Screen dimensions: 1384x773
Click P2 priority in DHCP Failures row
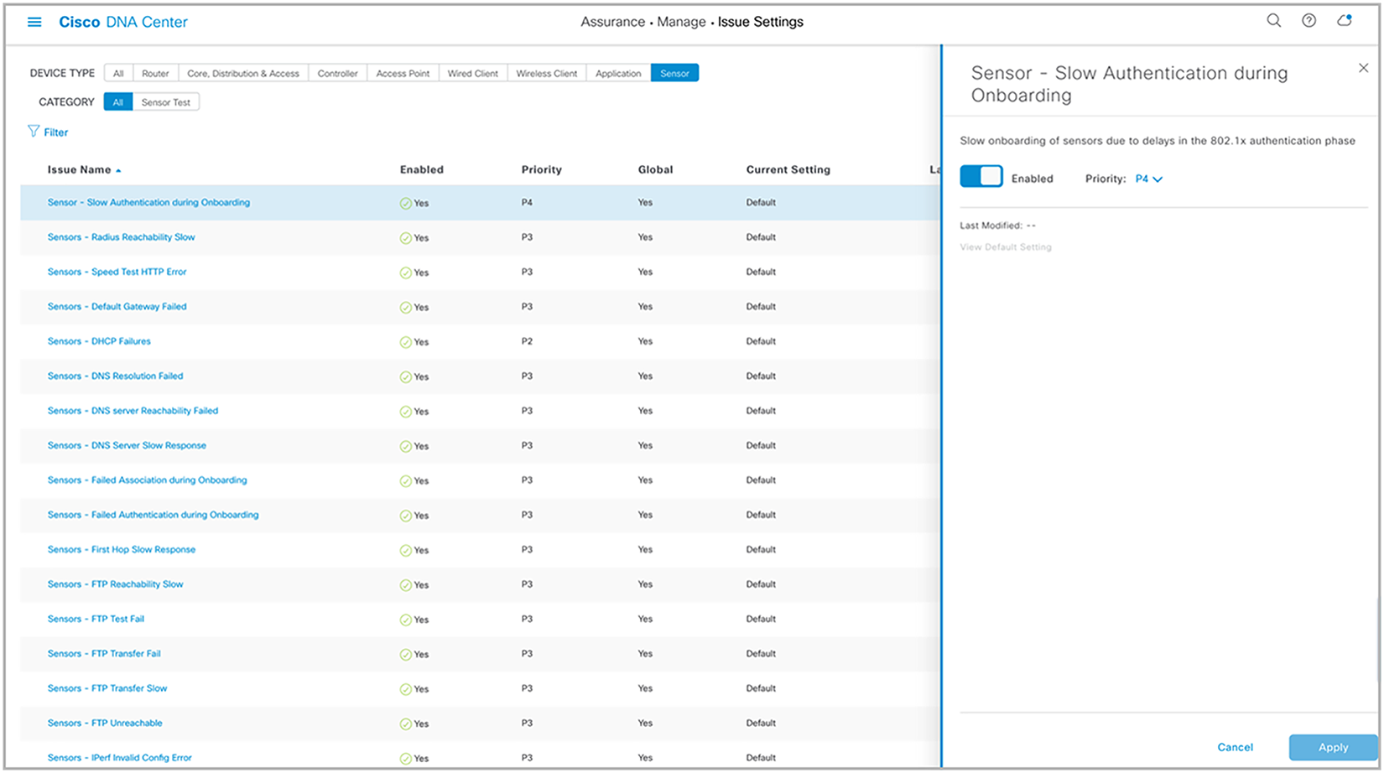click(527, 341)
